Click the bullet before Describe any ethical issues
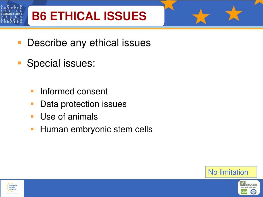 click(x=20, y=43)
